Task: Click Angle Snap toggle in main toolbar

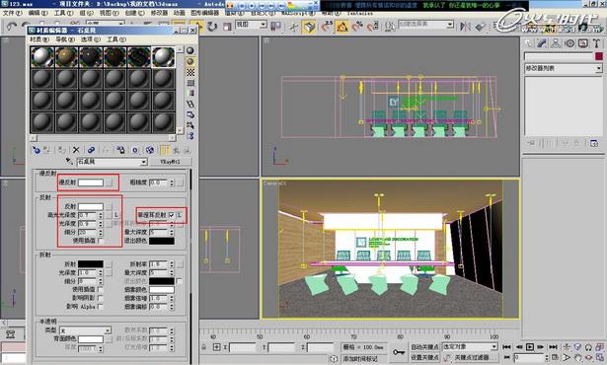Action: tap(342, 27)
